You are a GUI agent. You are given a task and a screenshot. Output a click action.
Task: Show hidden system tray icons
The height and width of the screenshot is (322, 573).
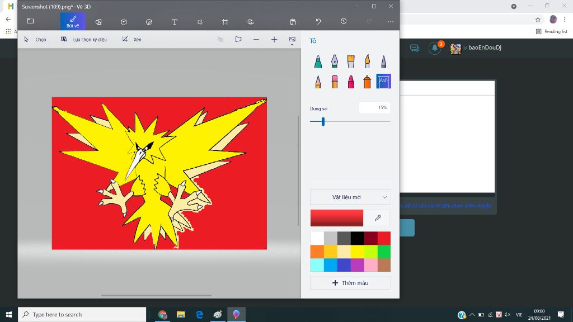click(472, 314)
